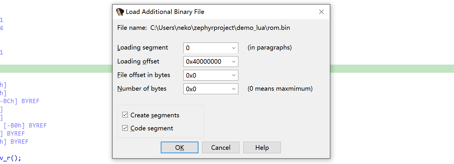Click the Loading segment label
This screenshot has height=164, width=454.
143,48
